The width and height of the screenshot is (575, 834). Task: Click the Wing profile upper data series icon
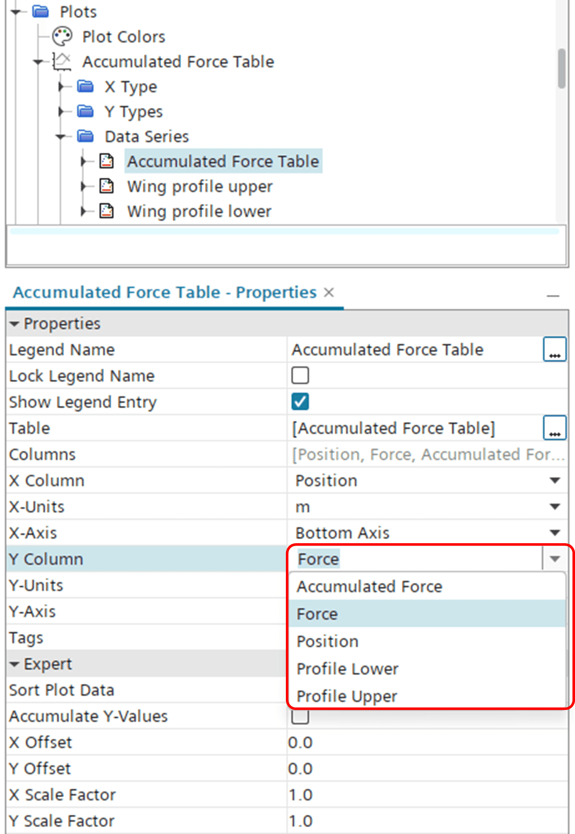[107, 186]
